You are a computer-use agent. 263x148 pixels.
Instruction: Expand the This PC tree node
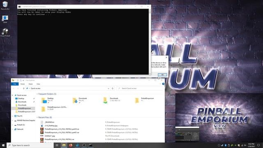12,116
